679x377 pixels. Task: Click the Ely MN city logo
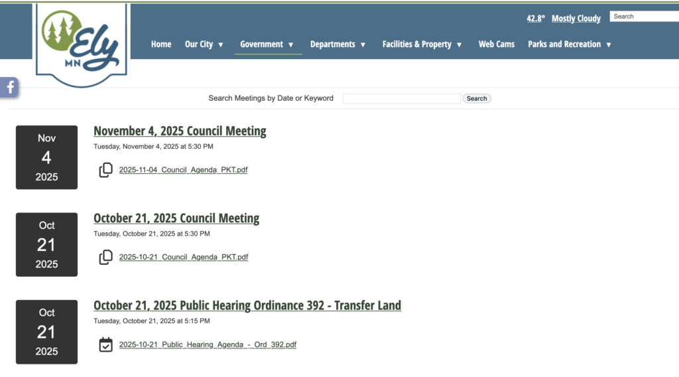pos(82,45)
